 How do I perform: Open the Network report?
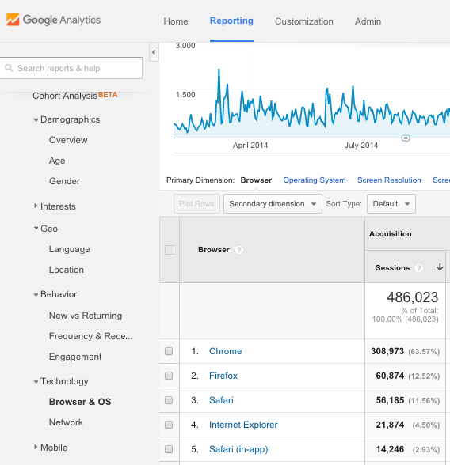click(x=66, y=422)
